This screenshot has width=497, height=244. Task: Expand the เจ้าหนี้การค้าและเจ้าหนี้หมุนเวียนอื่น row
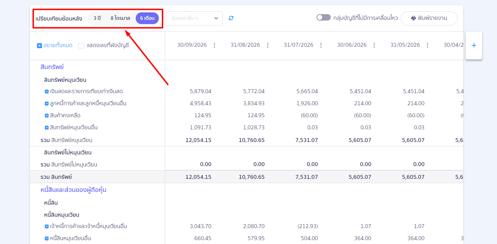[47, 226]
